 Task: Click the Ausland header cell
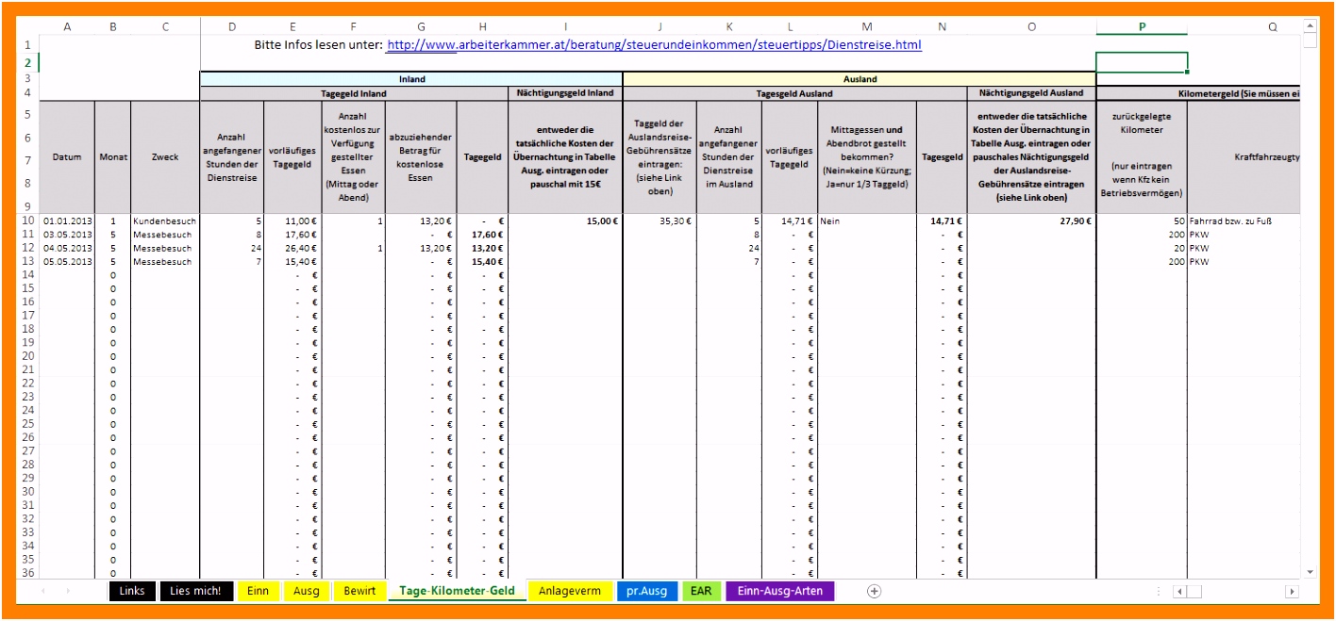click(860, 79)
